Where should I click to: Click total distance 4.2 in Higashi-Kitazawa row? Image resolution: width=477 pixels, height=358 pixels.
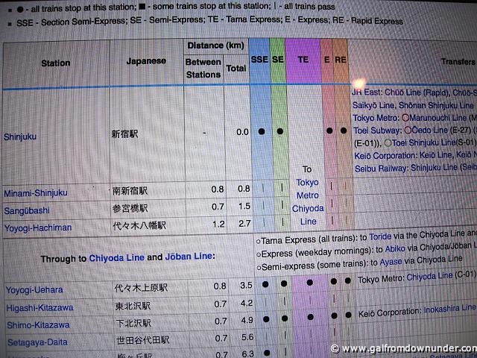247,303
